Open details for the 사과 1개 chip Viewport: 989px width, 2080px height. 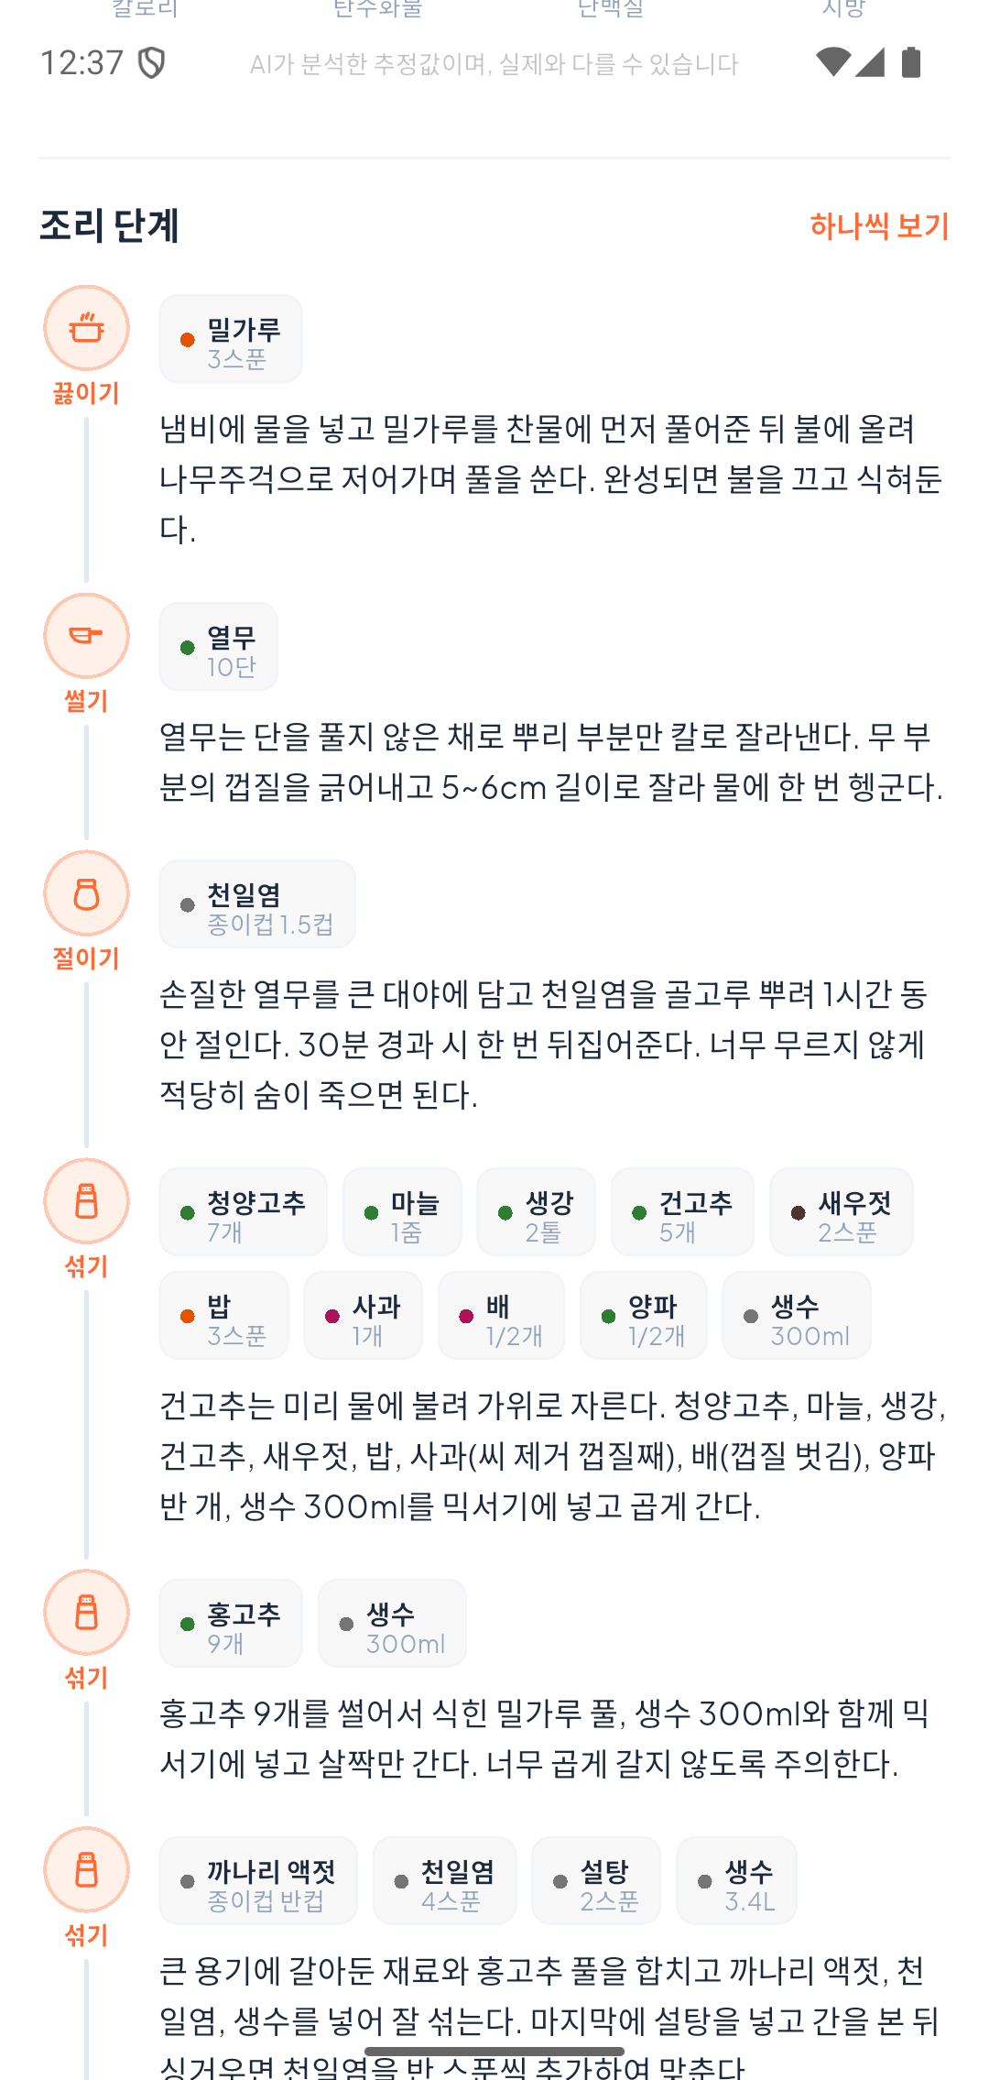[364, 1315]
